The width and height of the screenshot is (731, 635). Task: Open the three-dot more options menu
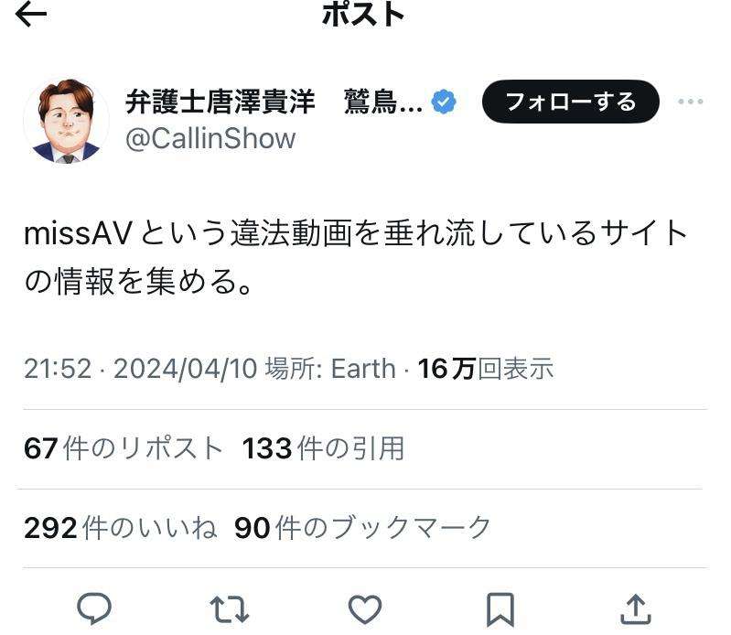coord(691,102)
